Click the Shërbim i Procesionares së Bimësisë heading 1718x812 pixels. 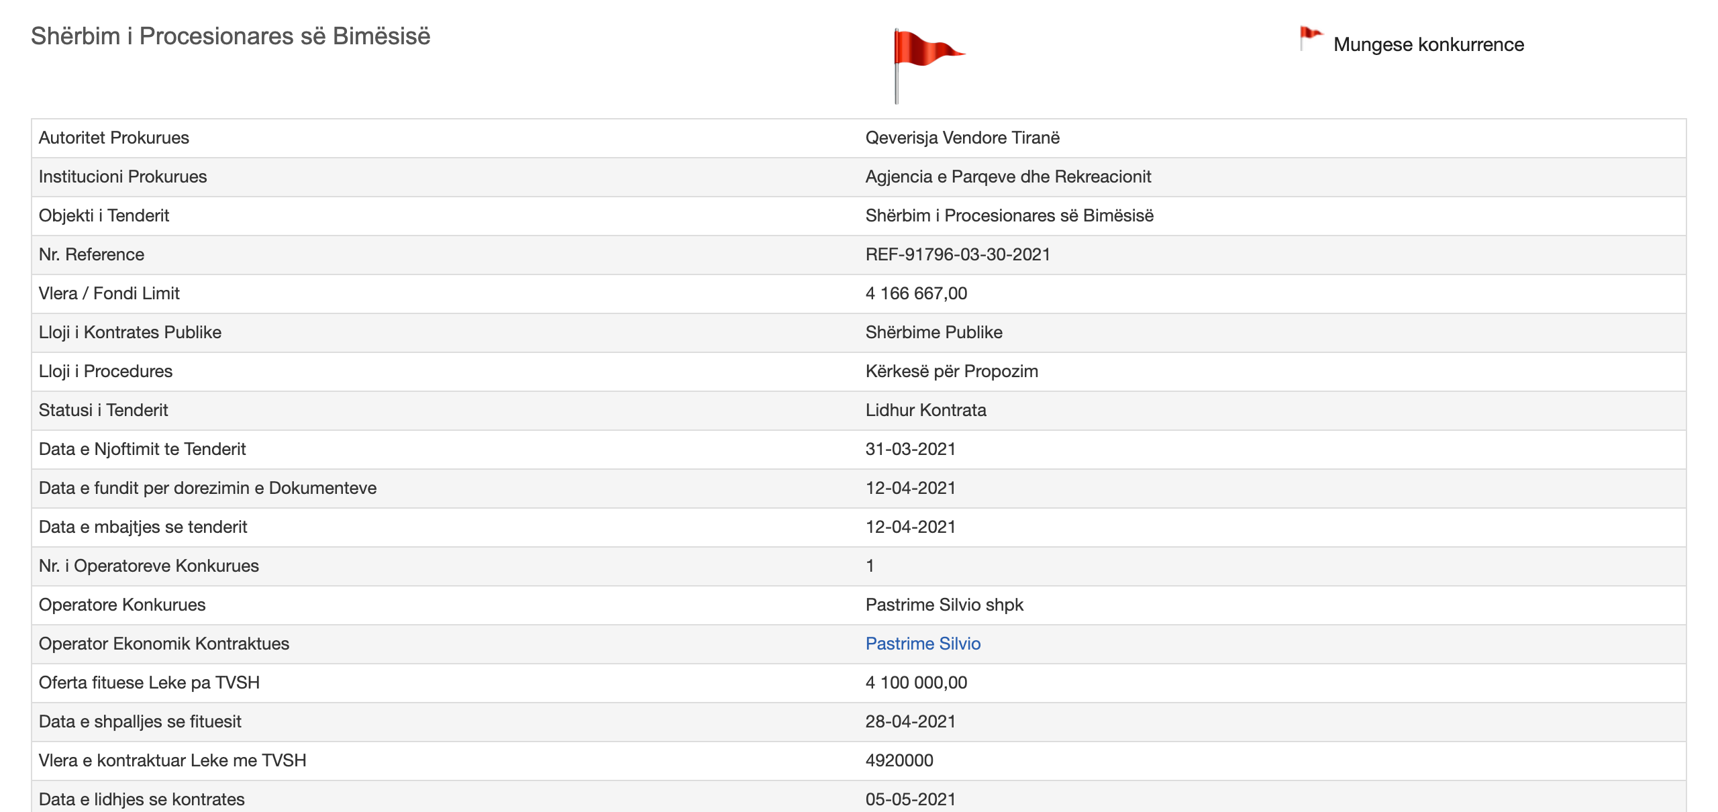(x=230, y=36)
